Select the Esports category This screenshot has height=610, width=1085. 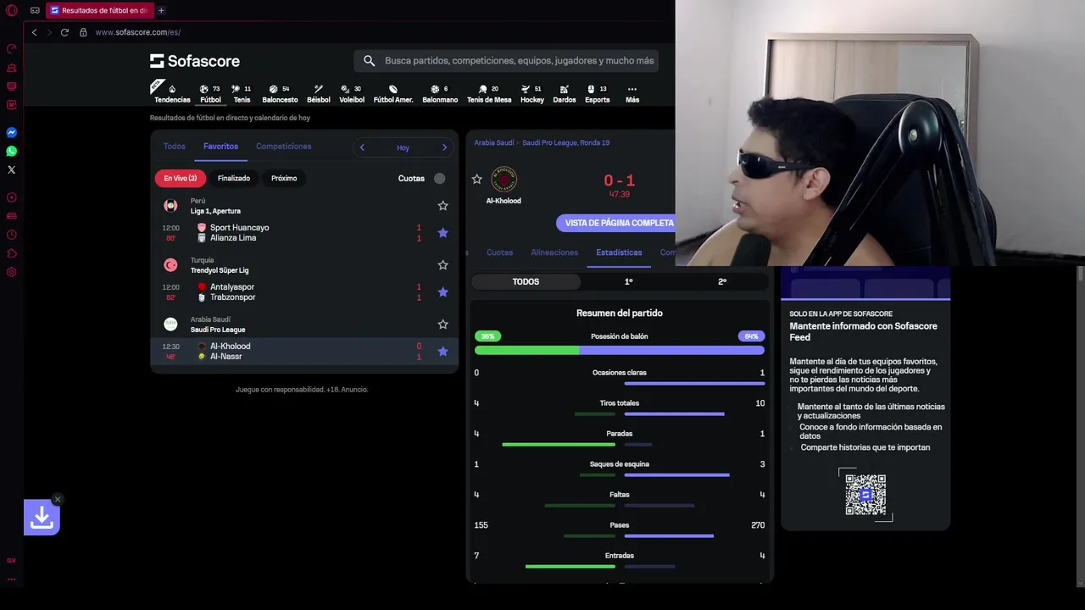[x=598, y=94]
